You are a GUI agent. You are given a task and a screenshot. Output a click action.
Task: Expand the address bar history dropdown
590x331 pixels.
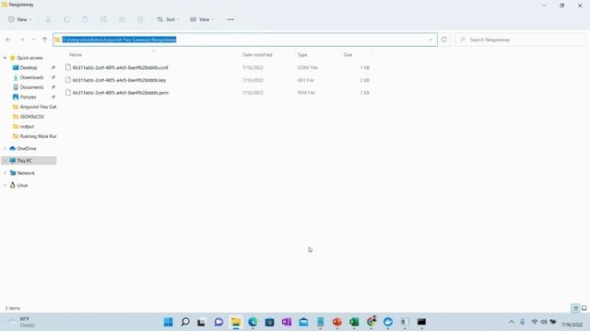tap(431, 40)
